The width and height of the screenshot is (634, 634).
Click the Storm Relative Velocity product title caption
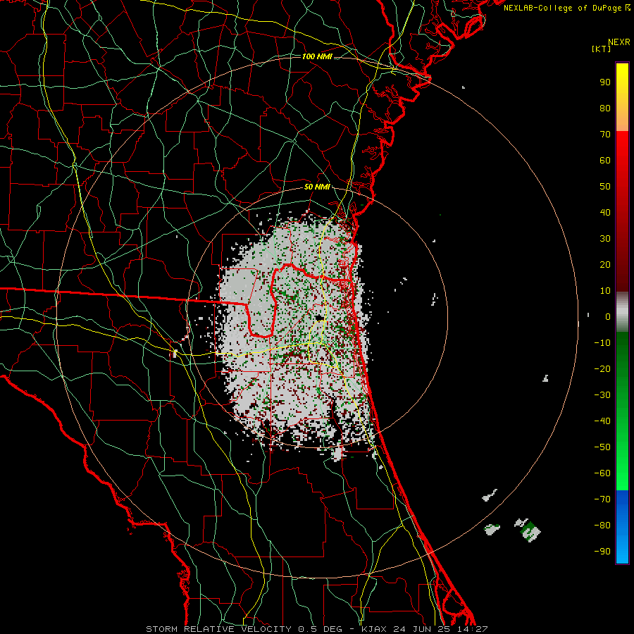coord(218,629)
